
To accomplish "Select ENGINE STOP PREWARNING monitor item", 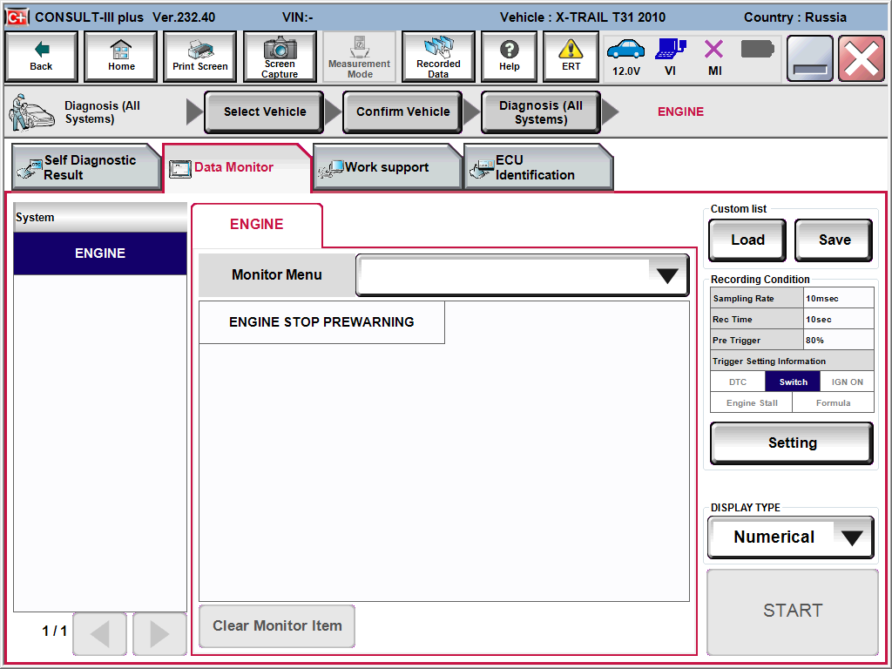I will 321,322.
